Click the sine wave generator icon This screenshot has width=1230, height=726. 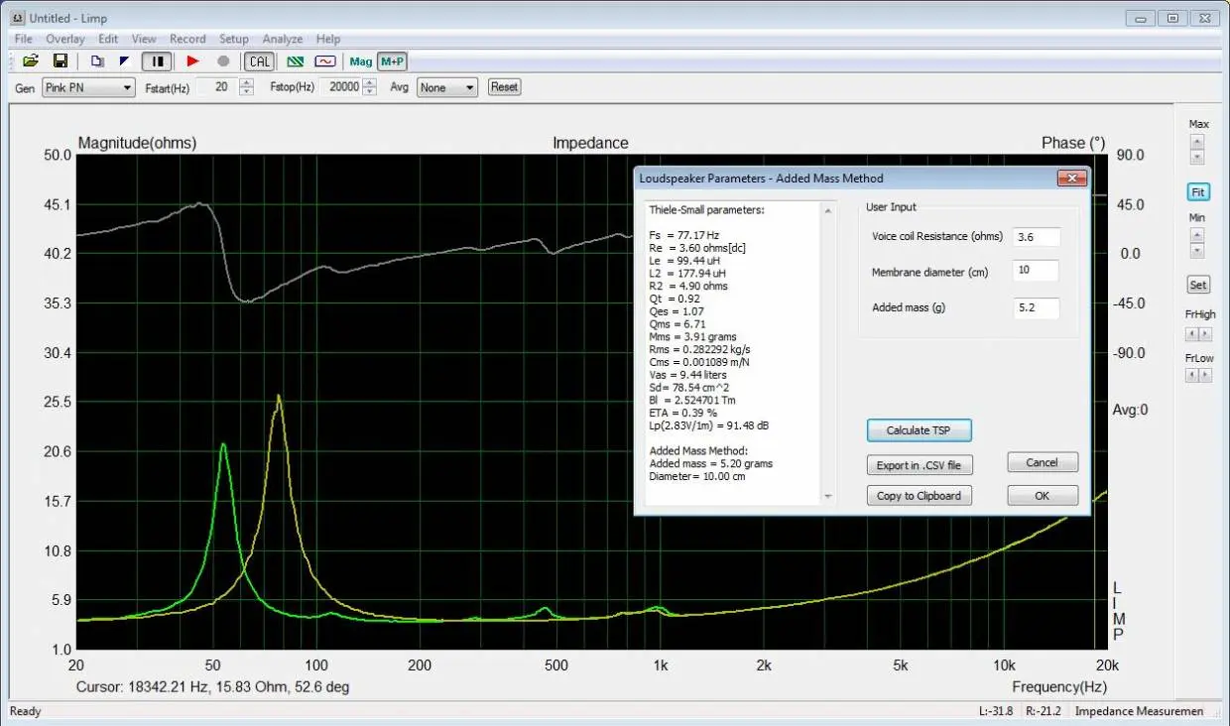(324, 61)
